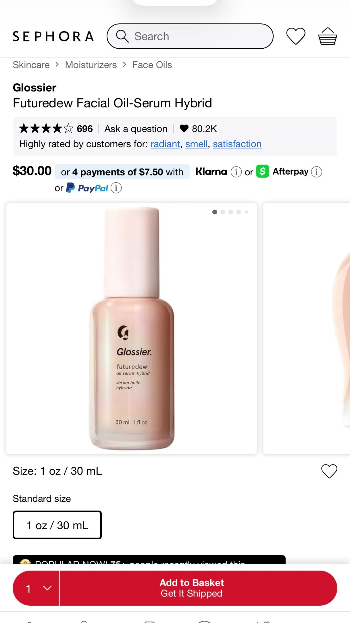Viewport: 350px width, 623px height.
Task: Go to Skincare breadcrumb
Action: point(31,65)
